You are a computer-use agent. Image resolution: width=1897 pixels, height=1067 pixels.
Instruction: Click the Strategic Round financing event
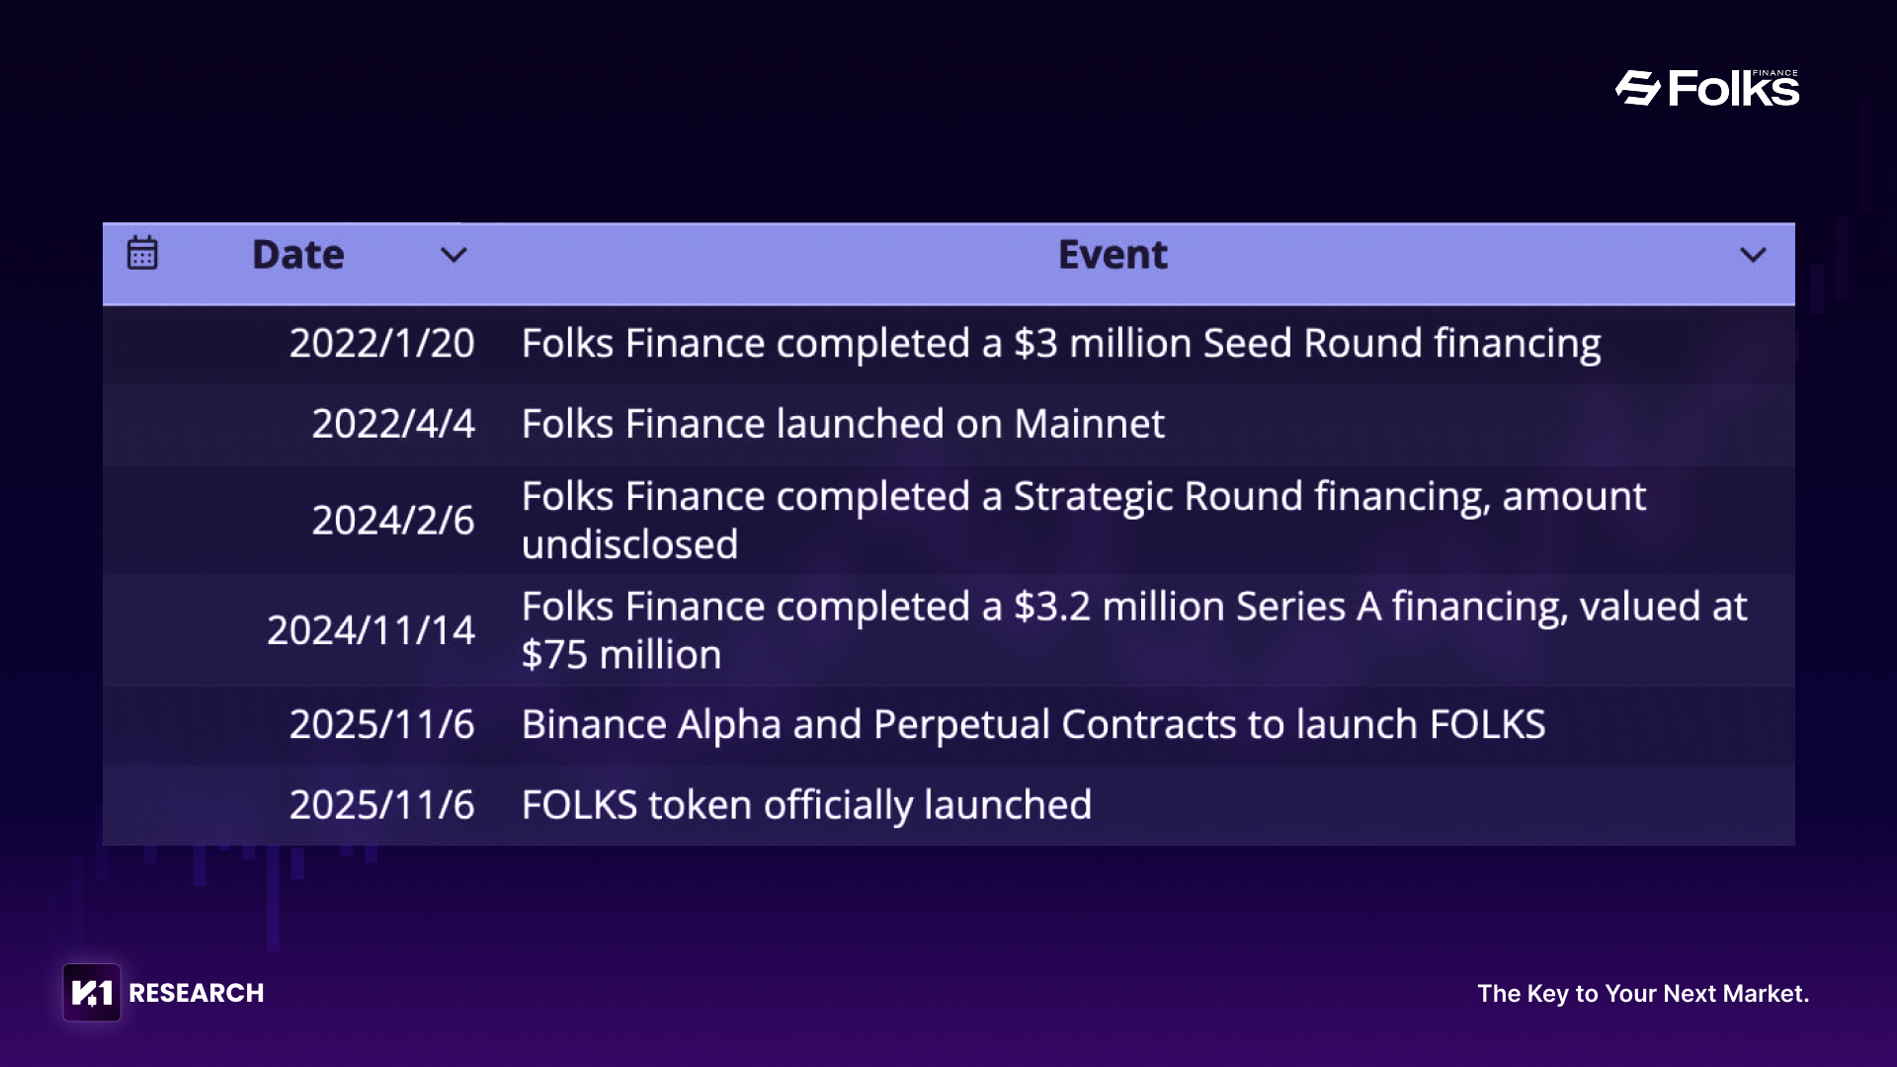point(1083,520)
